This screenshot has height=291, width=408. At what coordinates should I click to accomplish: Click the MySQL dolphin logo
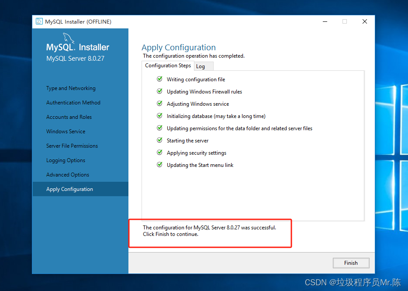pos(69,38)
